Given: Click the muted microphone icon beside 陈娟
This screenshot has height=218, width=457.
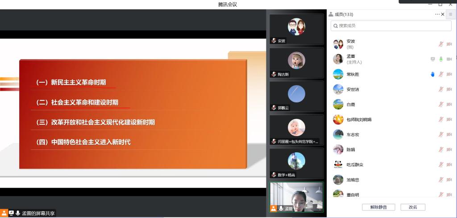Looking at the screenshot, I should tap(441, 149).
